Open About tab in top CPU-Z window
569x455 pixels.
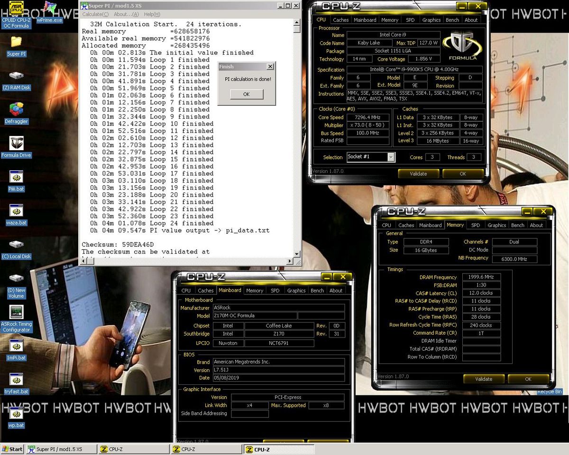471,20
